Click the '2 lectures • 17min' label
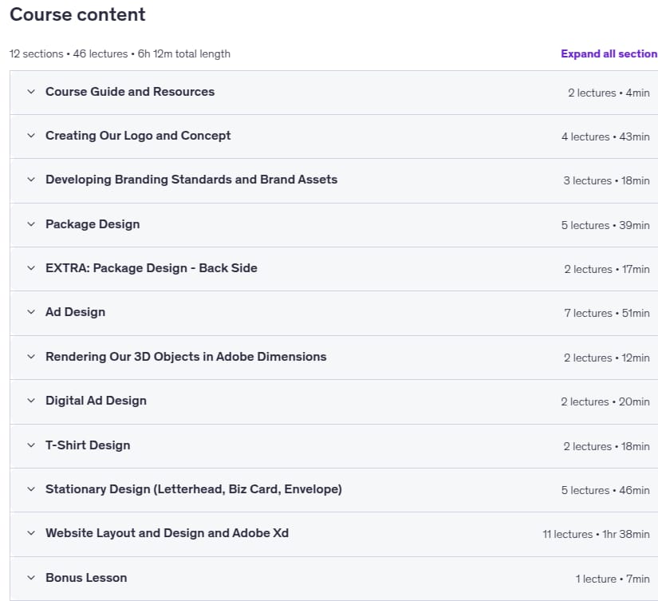This screenshot has width=658, height=601. (607, 269)
